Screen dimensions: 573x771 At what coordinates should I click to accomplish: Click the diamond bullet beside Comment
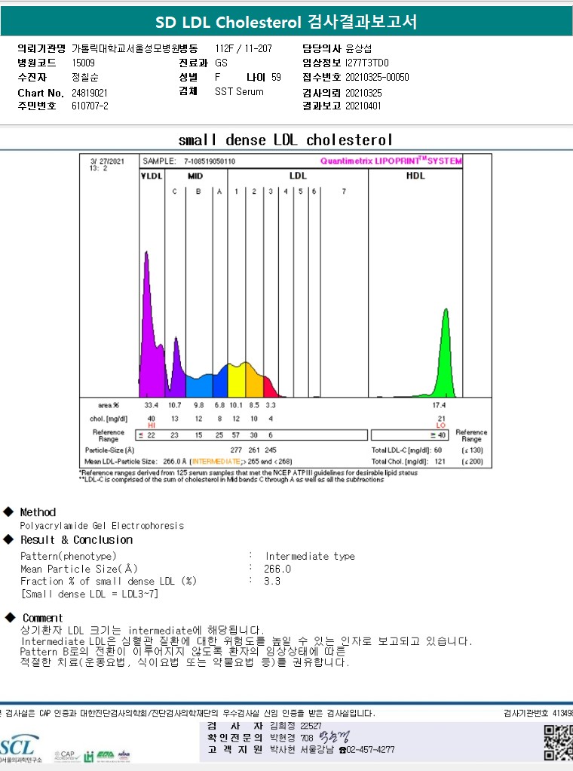[10, 618]
